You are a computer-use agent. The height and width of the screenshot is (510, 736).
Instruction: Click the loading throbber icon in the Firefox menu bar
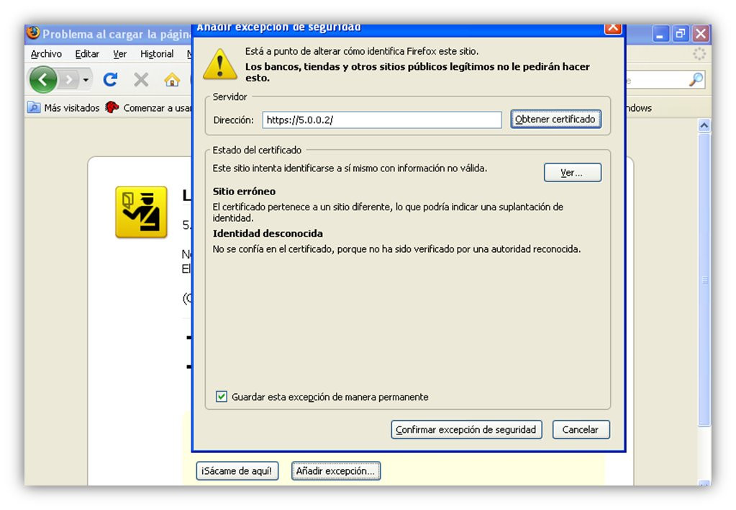click(x=699, y=53)
